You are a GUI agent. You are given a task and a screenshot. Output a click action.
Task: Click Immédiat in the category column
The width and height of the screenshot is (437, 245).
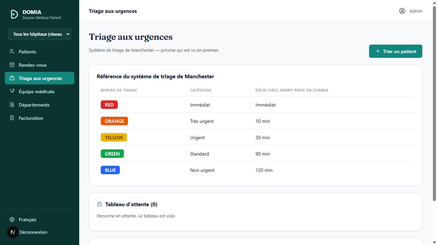coord(200,105)
